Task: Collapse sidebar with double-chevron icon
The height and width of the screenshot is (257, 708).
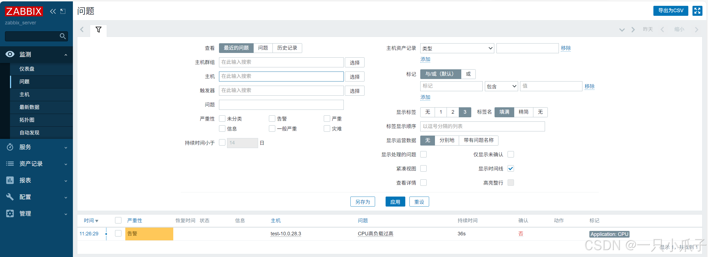Action: [x=53, y=11]
